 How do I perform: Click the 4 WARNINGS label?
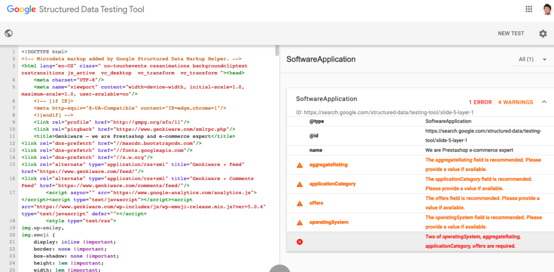pos(516,102)
